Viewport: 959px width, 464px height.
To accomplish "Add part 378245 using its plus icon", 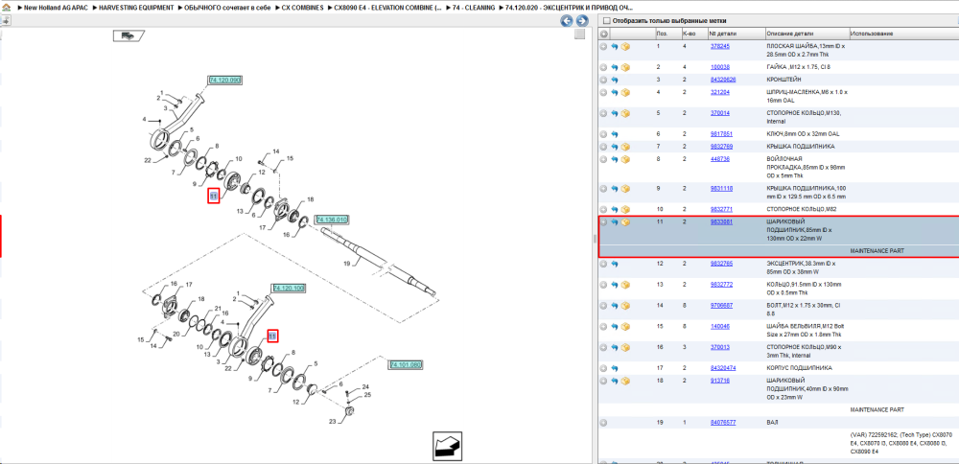I will click(603, 46).
